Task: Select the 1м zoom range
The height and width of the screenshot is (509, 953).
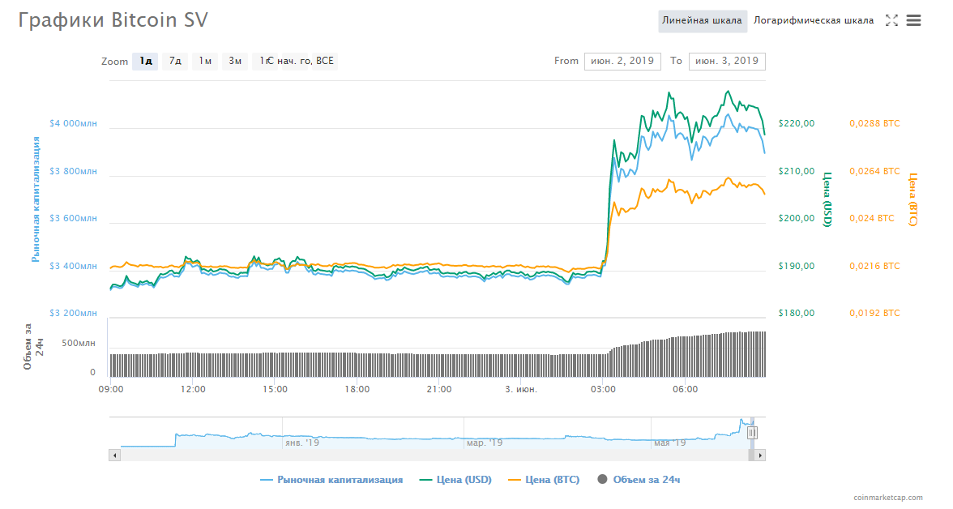Action: (x=205, y=61)
